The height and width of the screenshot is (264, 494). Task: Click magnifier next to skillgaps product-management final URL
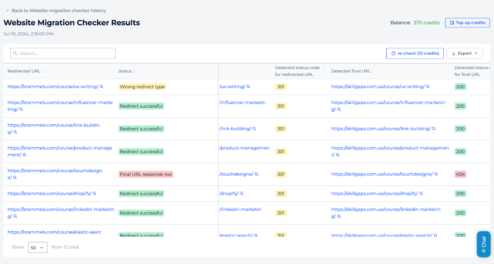[338, 155]
